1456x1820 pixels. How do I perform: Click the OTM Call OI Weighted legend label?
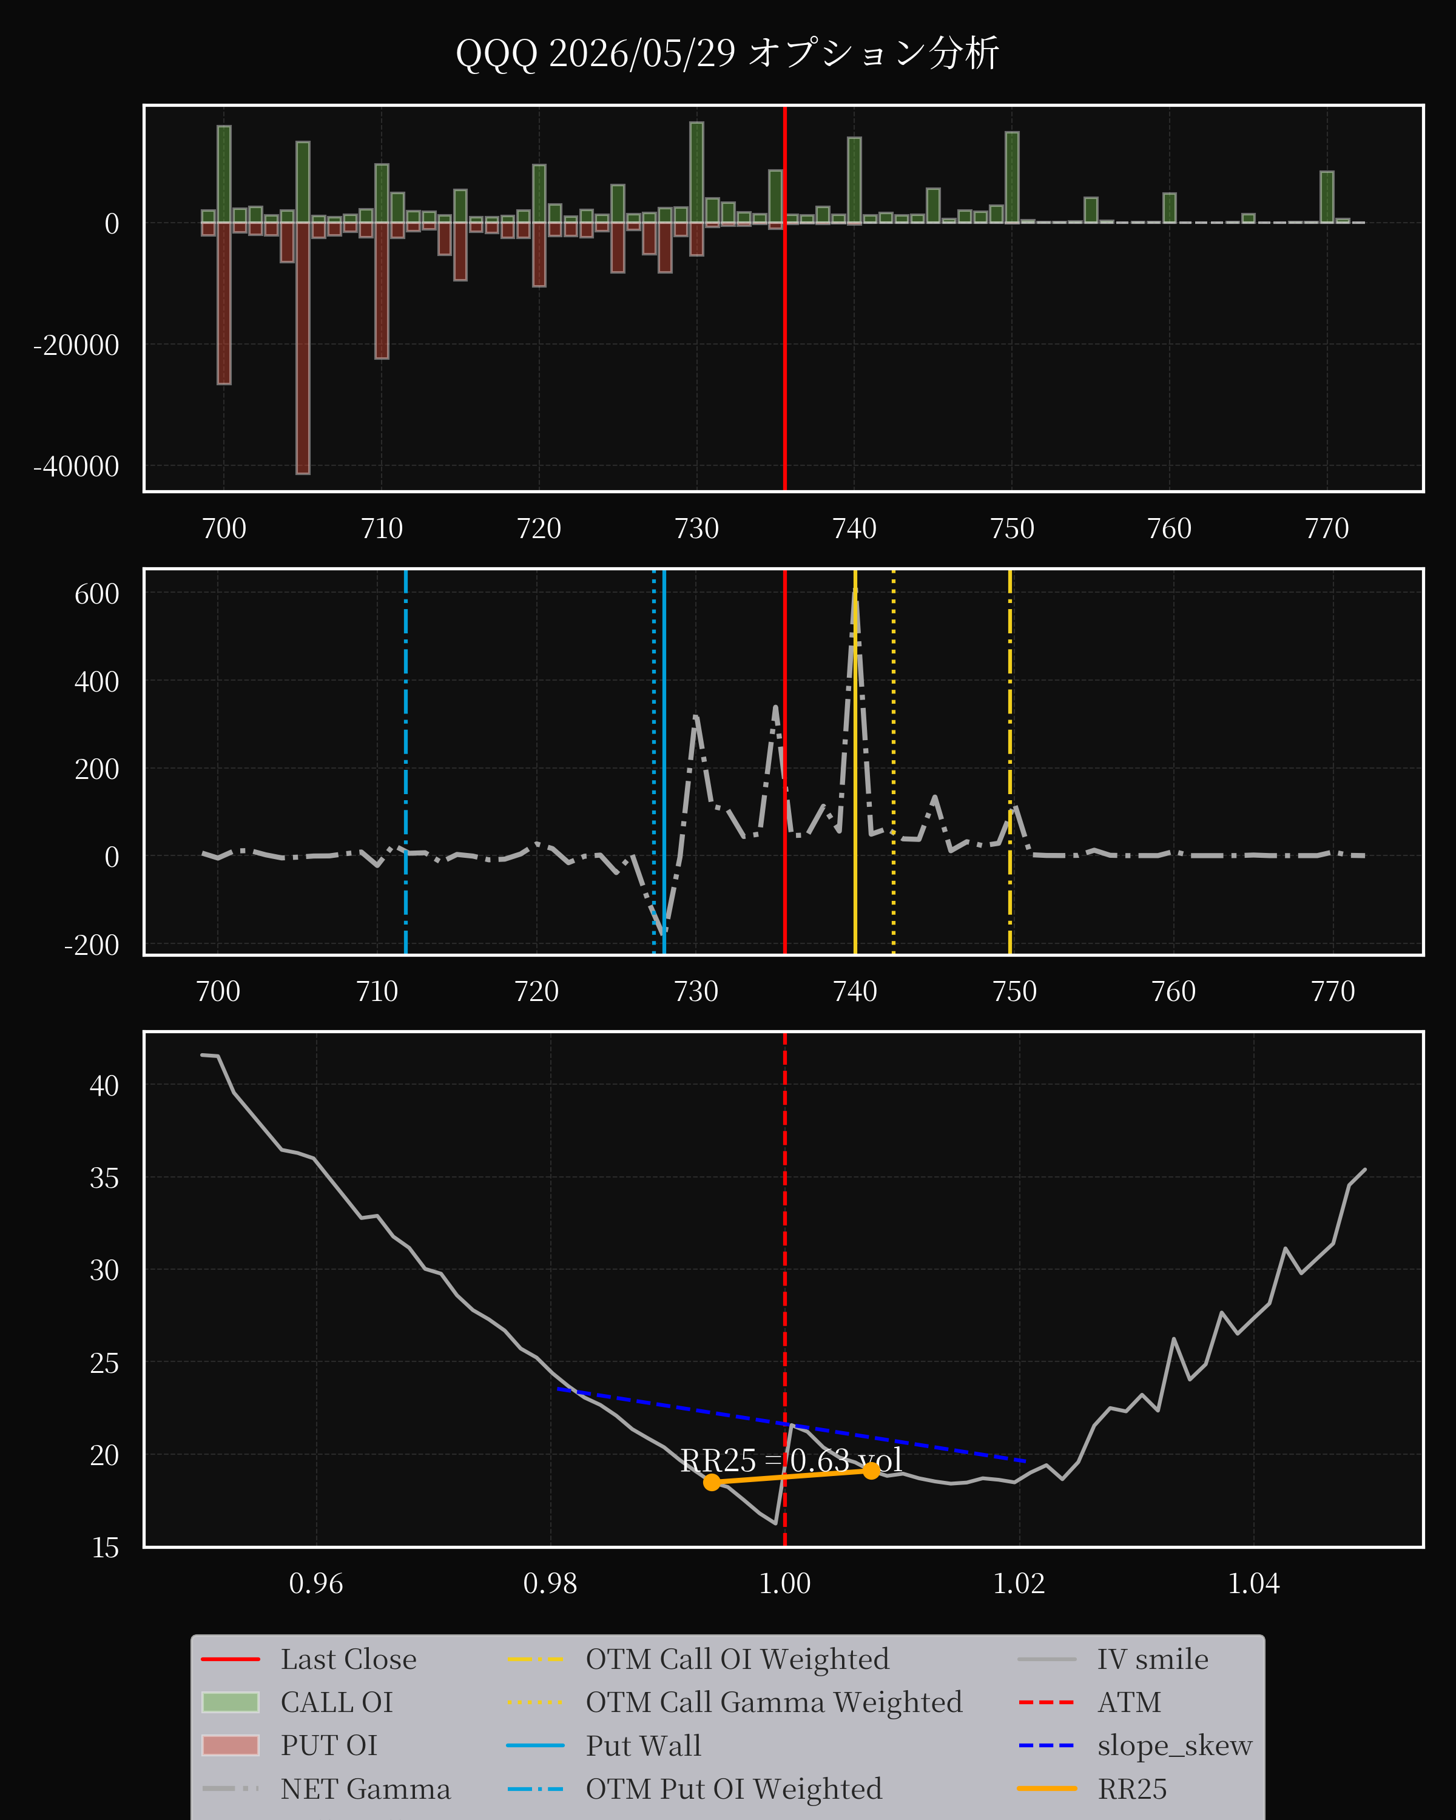[x=737, y=1659]
